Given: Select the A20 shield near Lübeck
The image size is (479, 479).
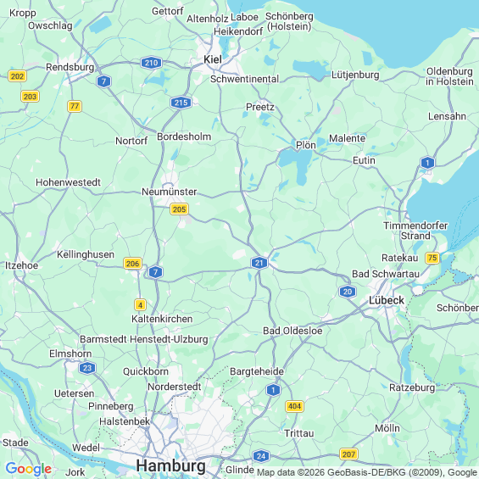Looking at the screenshot, I should click(348, 292).
